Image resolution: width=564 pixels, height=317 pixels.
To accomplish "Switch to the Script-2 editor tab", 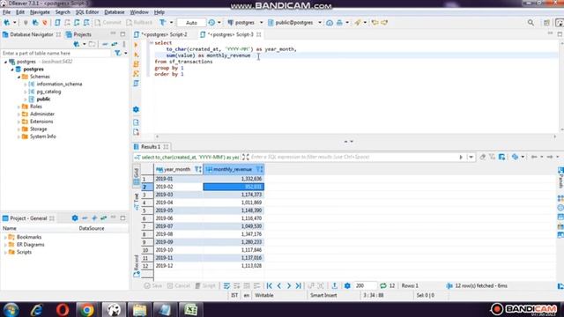I will (164, 34).
